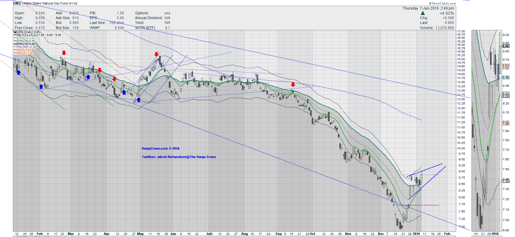Click the +4.60% change value

click(447, 13)
